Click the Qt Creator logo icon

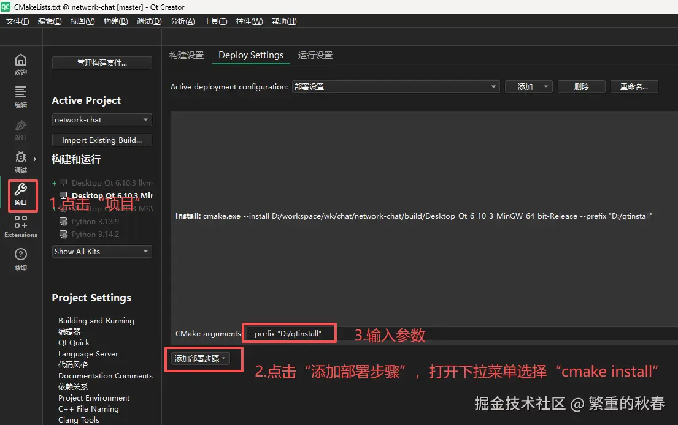6,7
